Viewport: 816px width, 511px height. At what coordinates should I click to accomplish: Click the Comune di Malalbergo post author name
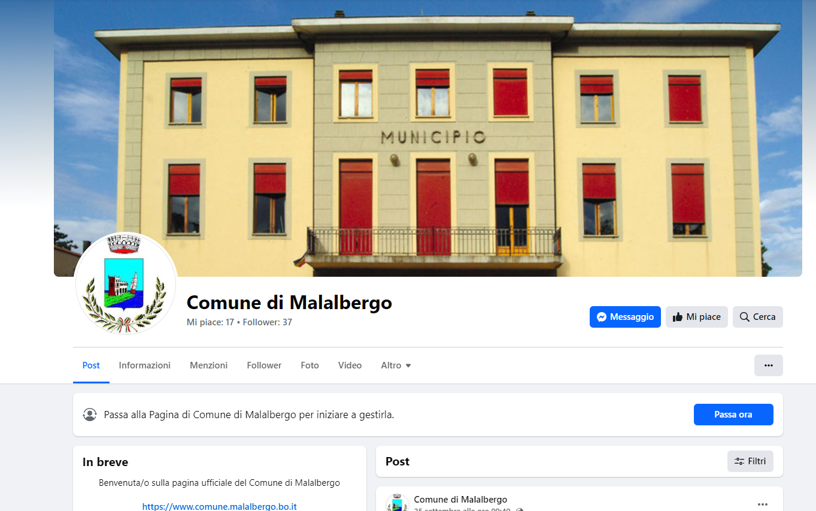pyautogui.click(x=460, y=499)
